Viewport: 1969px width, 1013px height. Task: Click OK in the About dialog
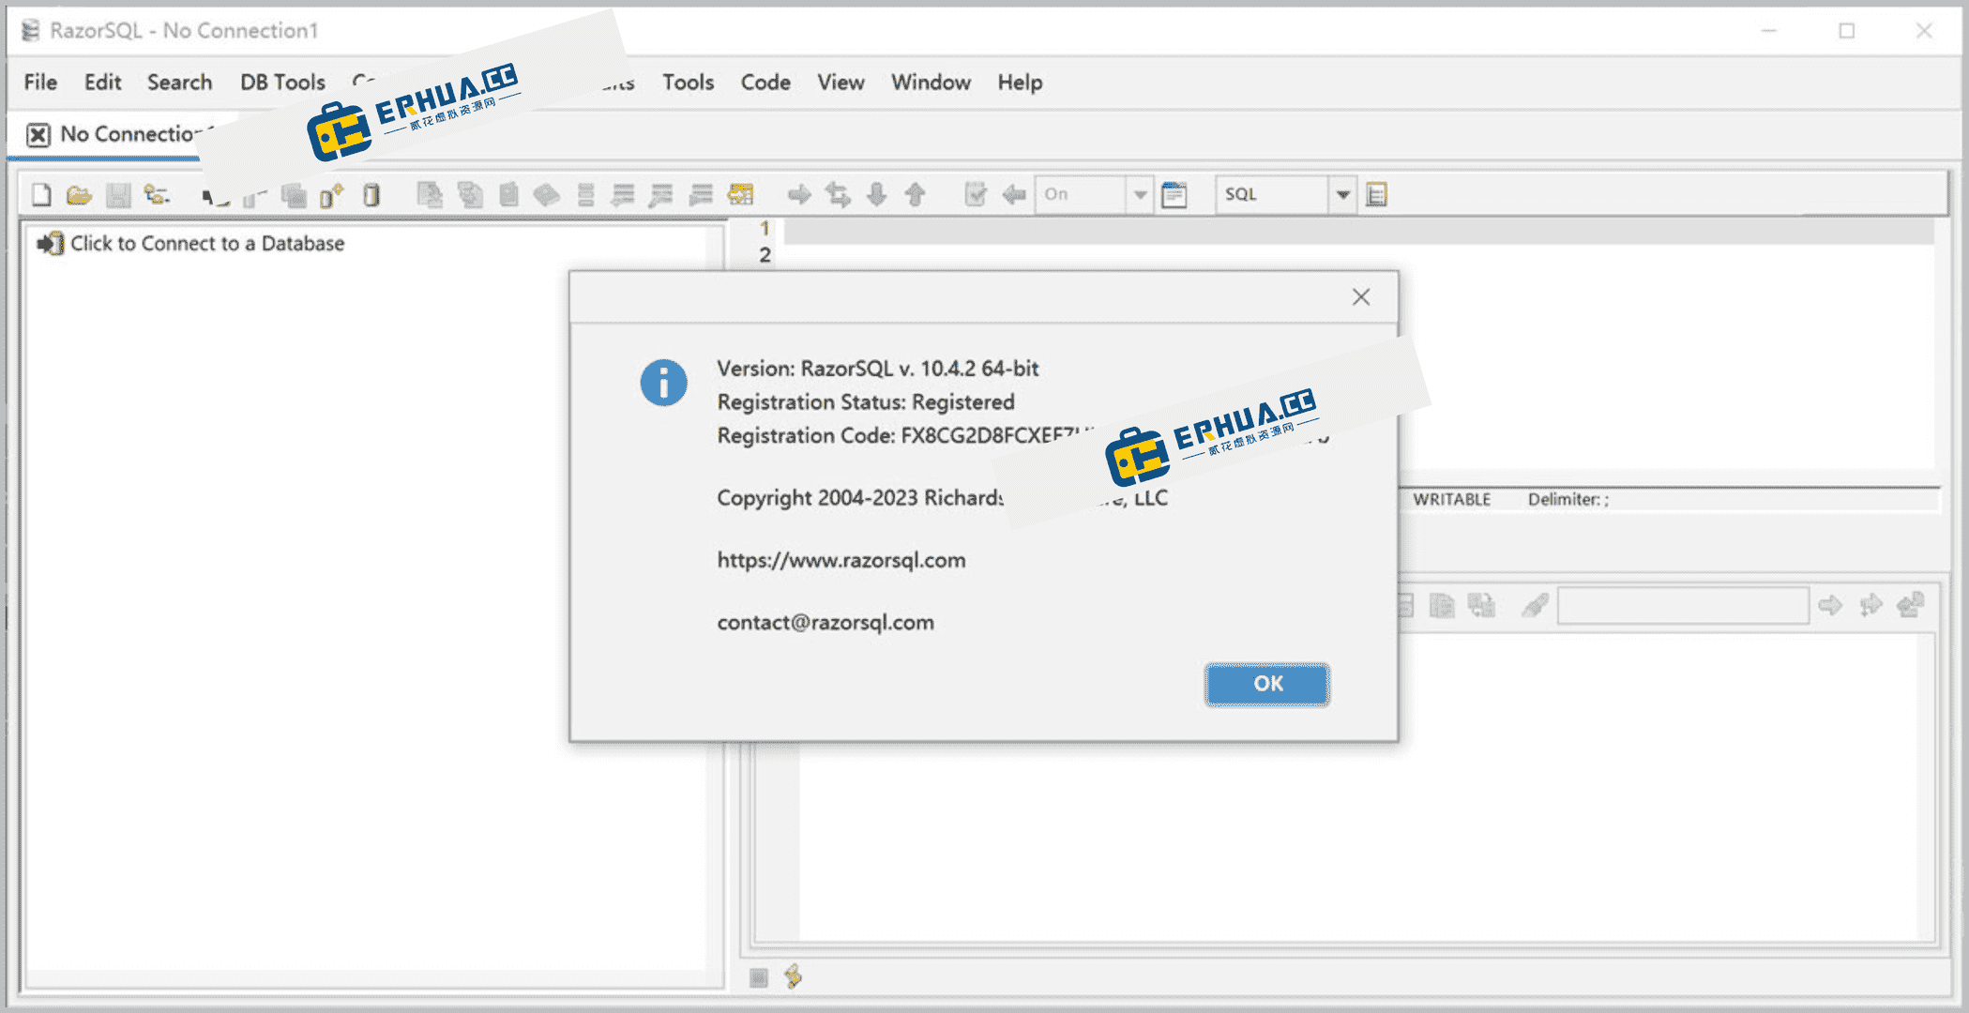[1267, 684]
